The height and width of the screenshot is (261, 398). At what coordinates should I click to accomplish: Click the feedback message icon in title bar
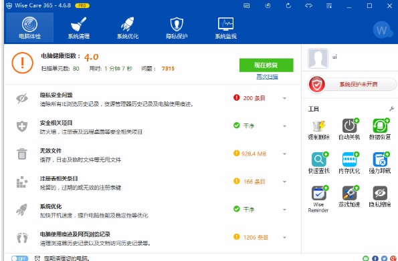click(246, 5)
